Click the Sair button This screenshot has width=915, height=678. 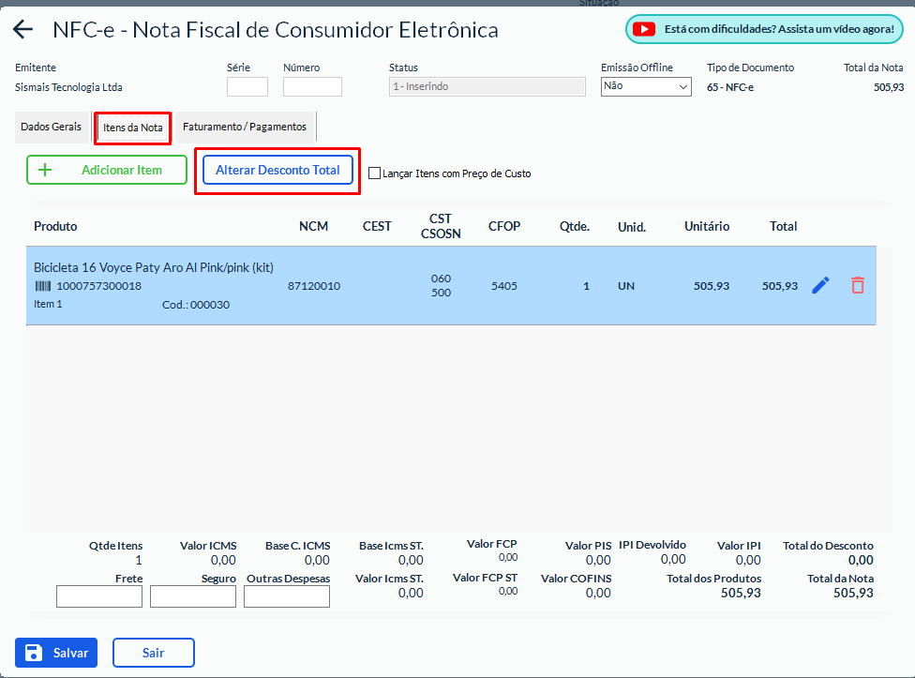coord(153,653)
